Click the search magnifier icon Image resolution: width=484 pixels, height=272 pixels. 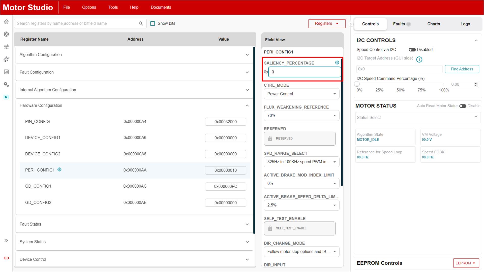click(x=141, y=23)
